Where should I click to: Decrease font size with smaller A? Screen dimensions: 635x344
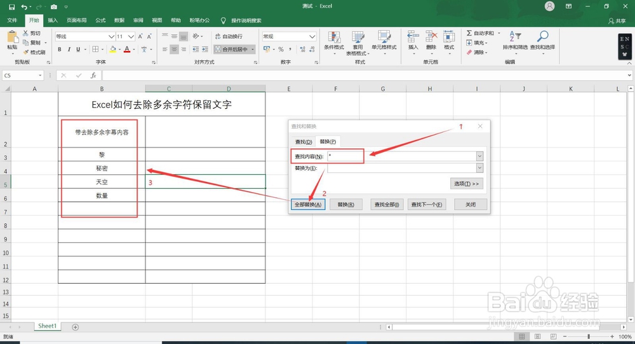coord(149,36)
